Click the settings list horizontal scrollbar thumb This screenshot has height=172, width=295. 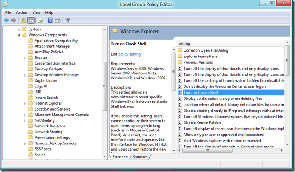tap(207, 150)
